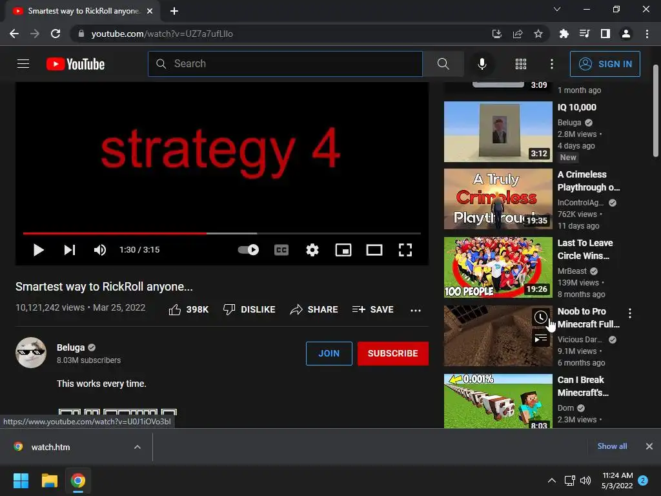Go back in browser history
The height and width of the screenshot is (496, 661).
click(14, 34)
